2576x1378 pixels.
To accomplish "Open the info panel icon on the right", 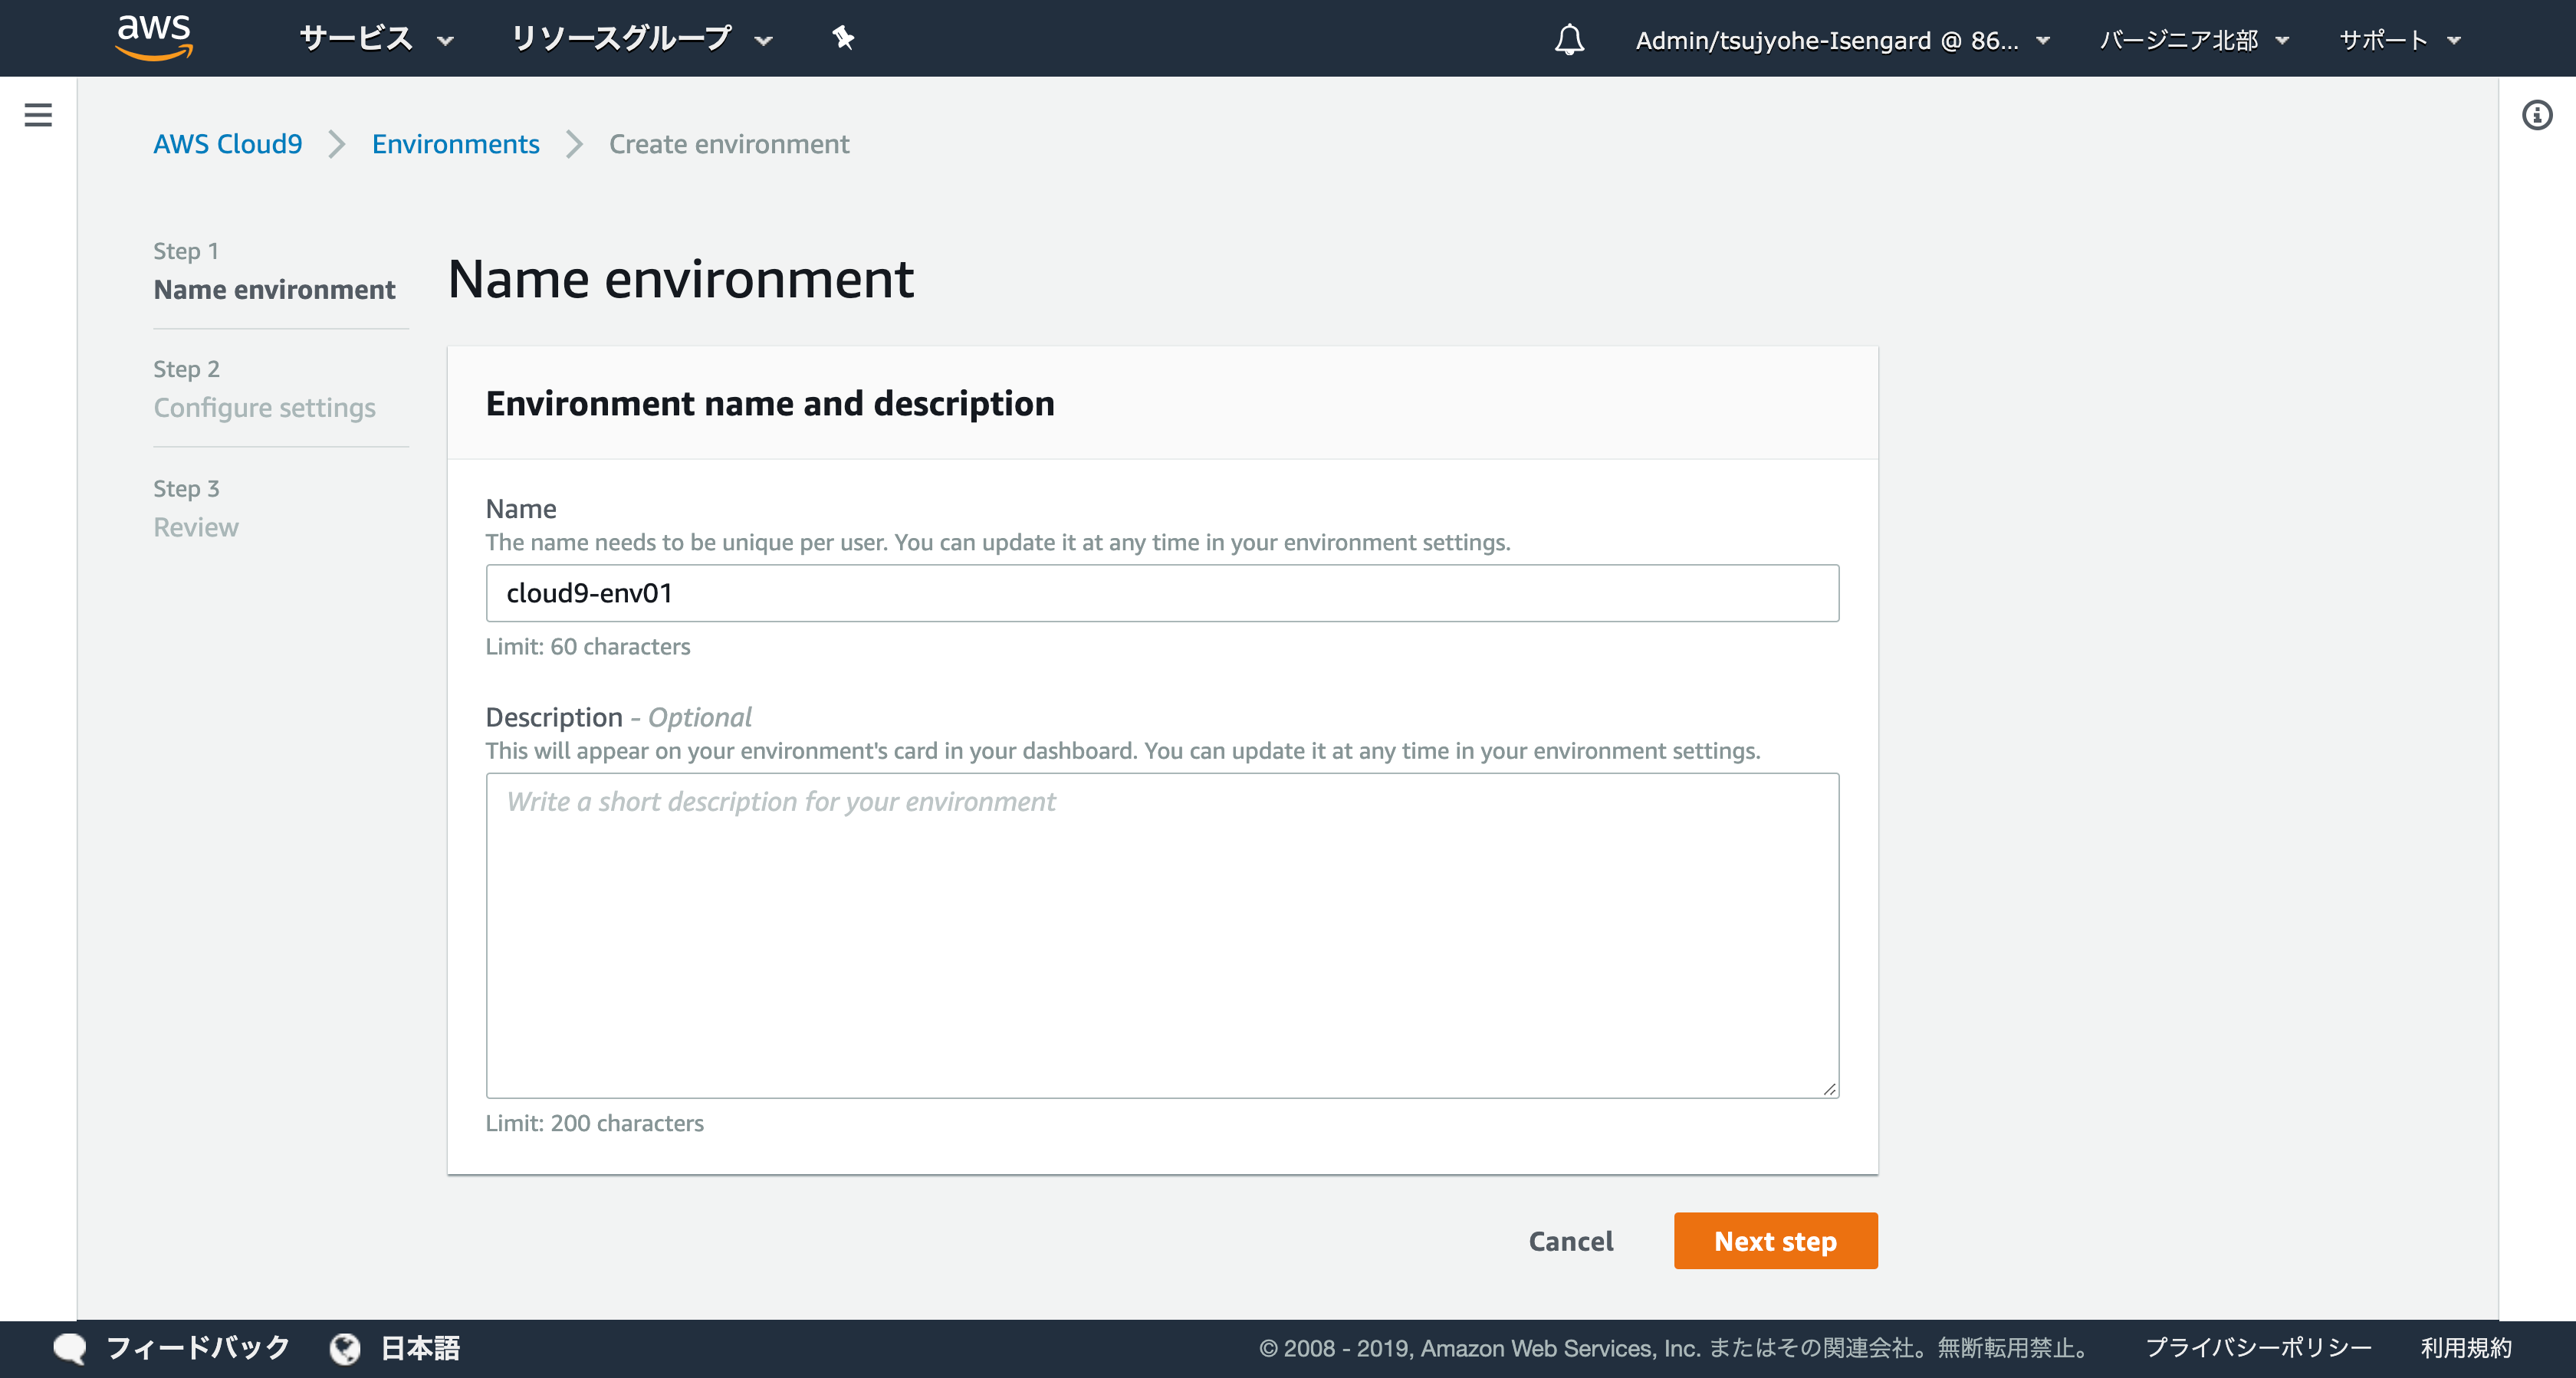I will 2537,115.
